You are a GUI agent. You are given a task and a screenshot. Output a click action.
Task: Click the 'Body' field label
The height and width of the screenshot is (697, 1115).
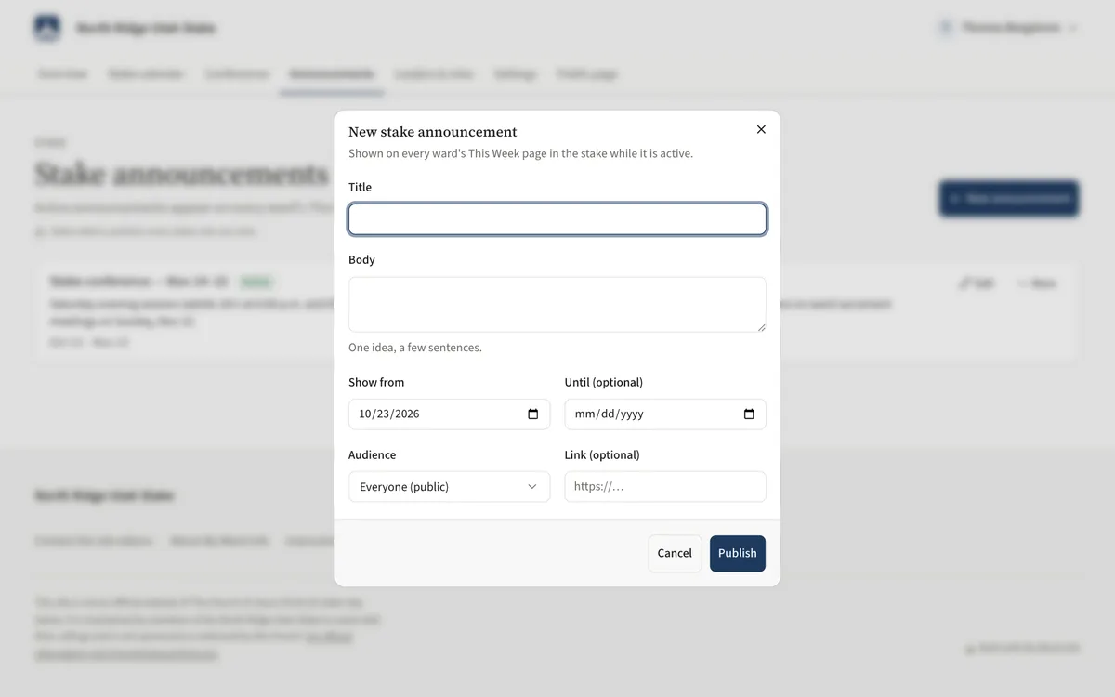[x=361, y=260]
